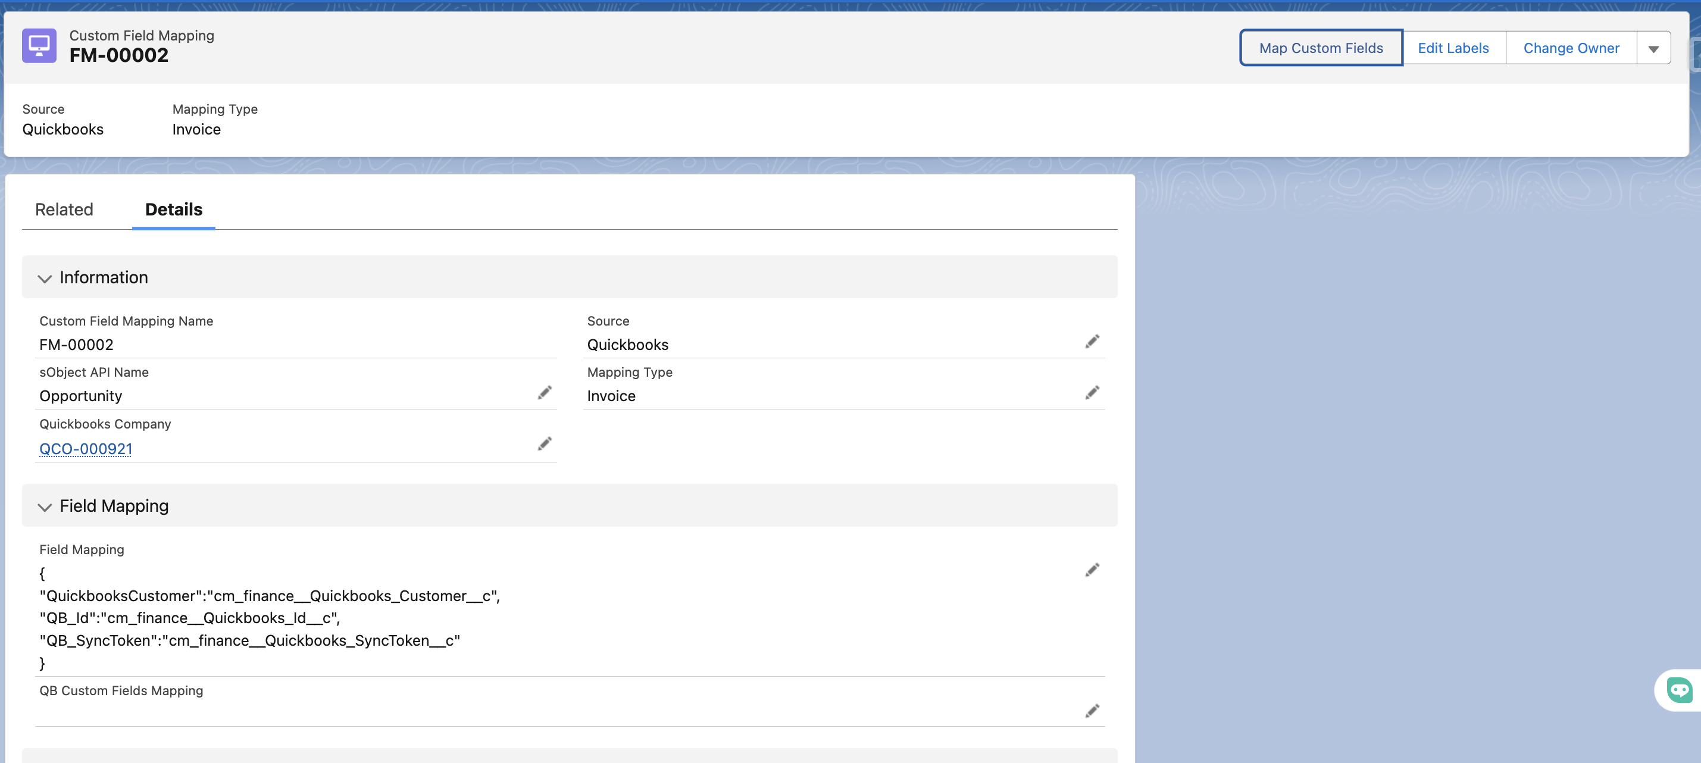Open the chat assistant bubble icon

click(1679, 690)
